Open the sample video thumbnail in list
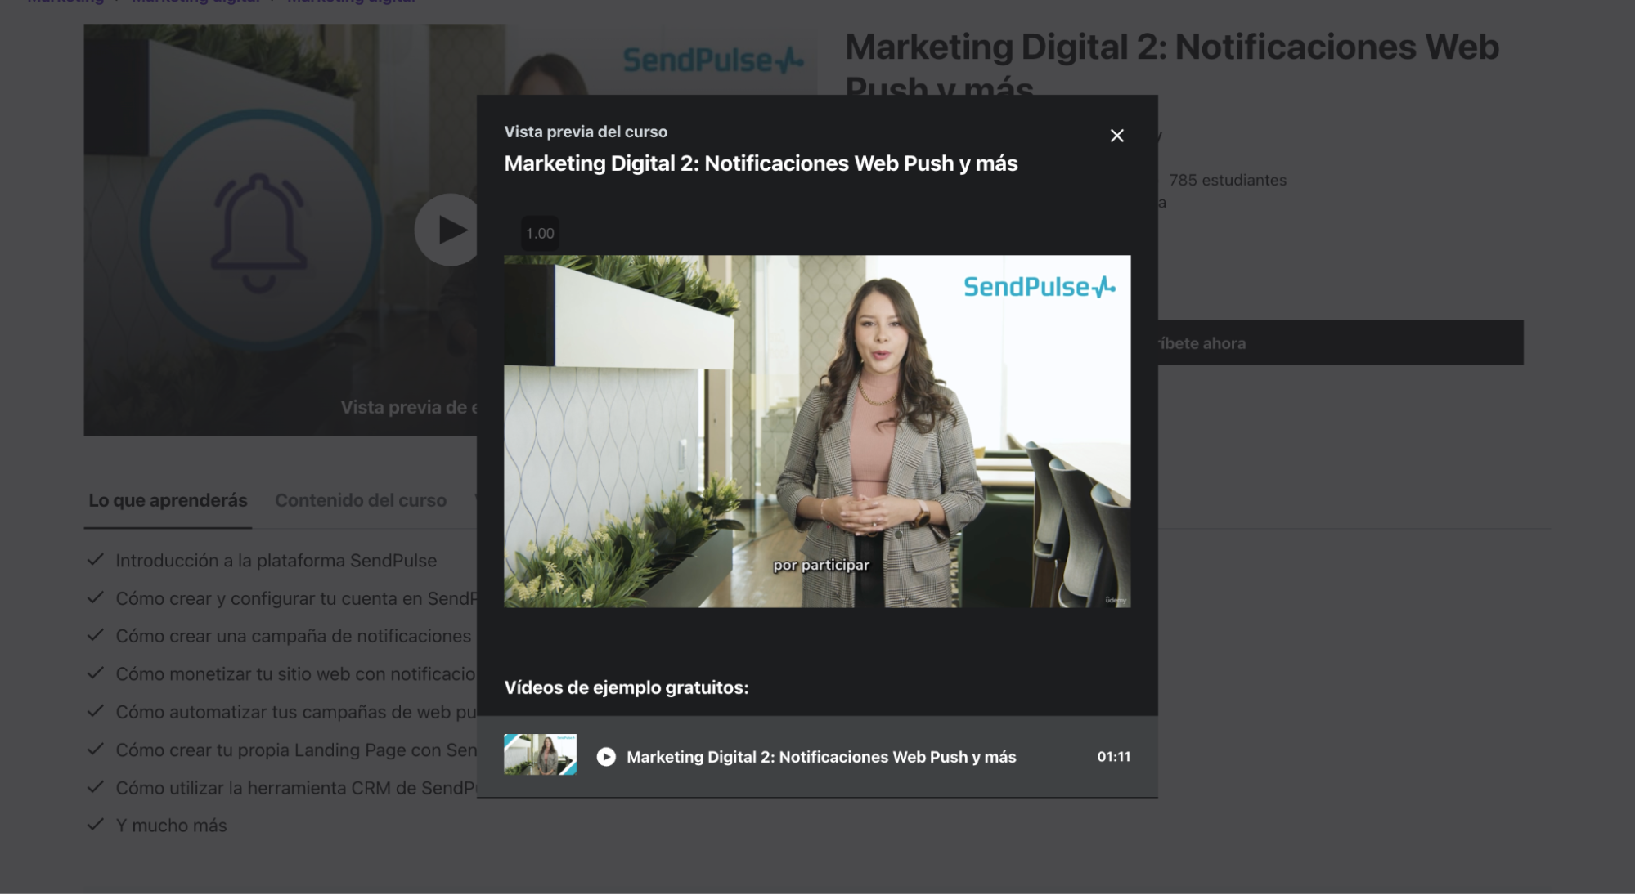The image size is (1635, 895). [540, 754]
